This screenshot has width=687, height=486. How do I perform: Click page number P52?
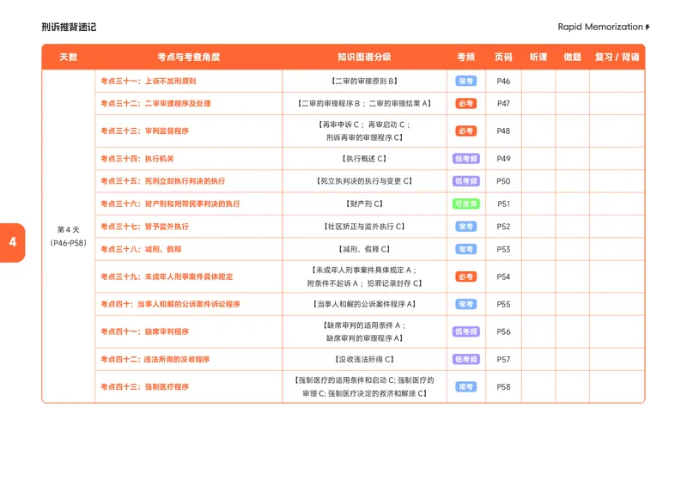[x=503, y=227]
